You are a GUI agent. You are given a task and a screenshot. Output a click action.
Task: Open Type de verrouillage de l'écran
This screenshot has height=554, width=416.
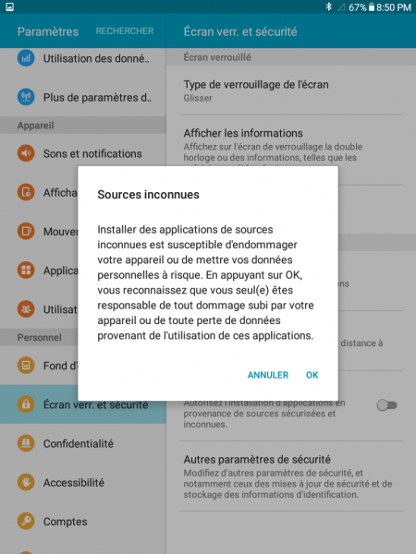click(291, 90)
